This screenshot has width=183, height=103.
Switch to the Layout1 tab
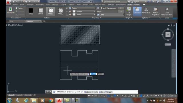19,95
